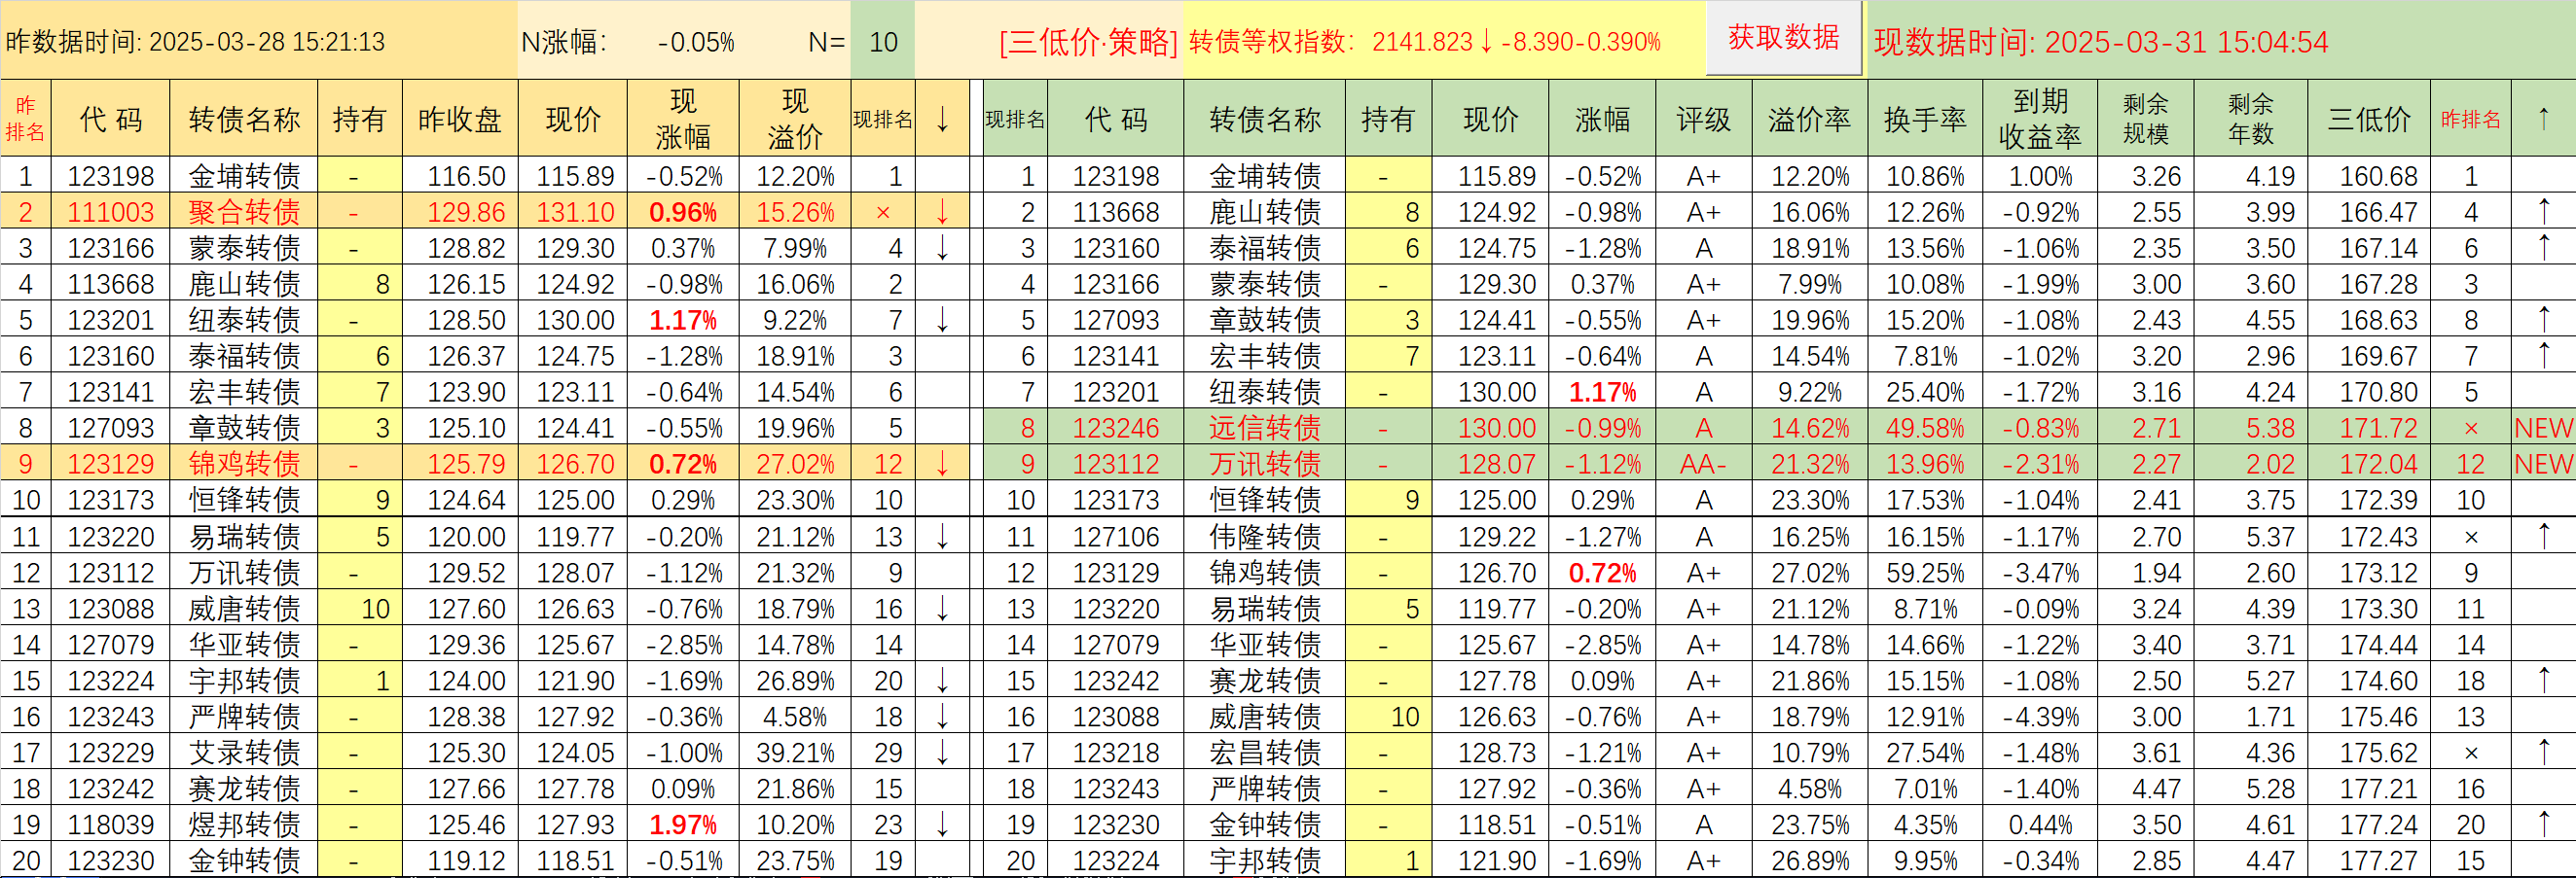The height and width of the screenshot is (878, 2576).
Task: Select the 转债等权指数 2141.823 readout
Action: pyautogui.click(x=1425, y=42)
